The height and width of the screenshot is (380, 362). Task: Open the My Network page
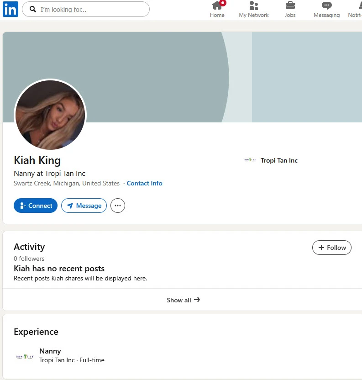tap(254, 10)
